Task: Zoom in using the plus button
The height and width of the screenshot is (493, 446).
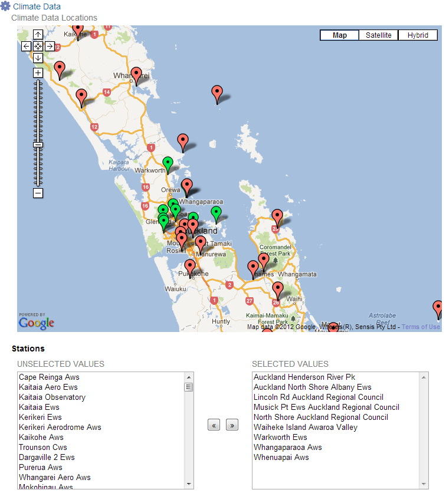Action: tap(38, 73)
